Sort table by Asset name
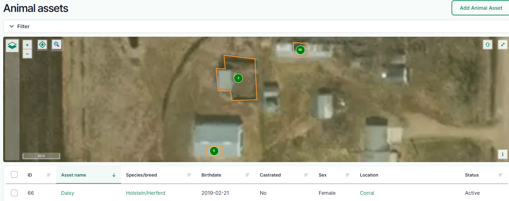The height and width of the screenshot is (201, 509). (x=74, y=175)
